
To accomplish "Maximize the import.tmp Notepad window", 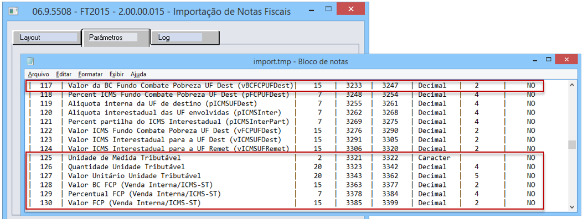I will pyautogui.click(x=549, y=59).
